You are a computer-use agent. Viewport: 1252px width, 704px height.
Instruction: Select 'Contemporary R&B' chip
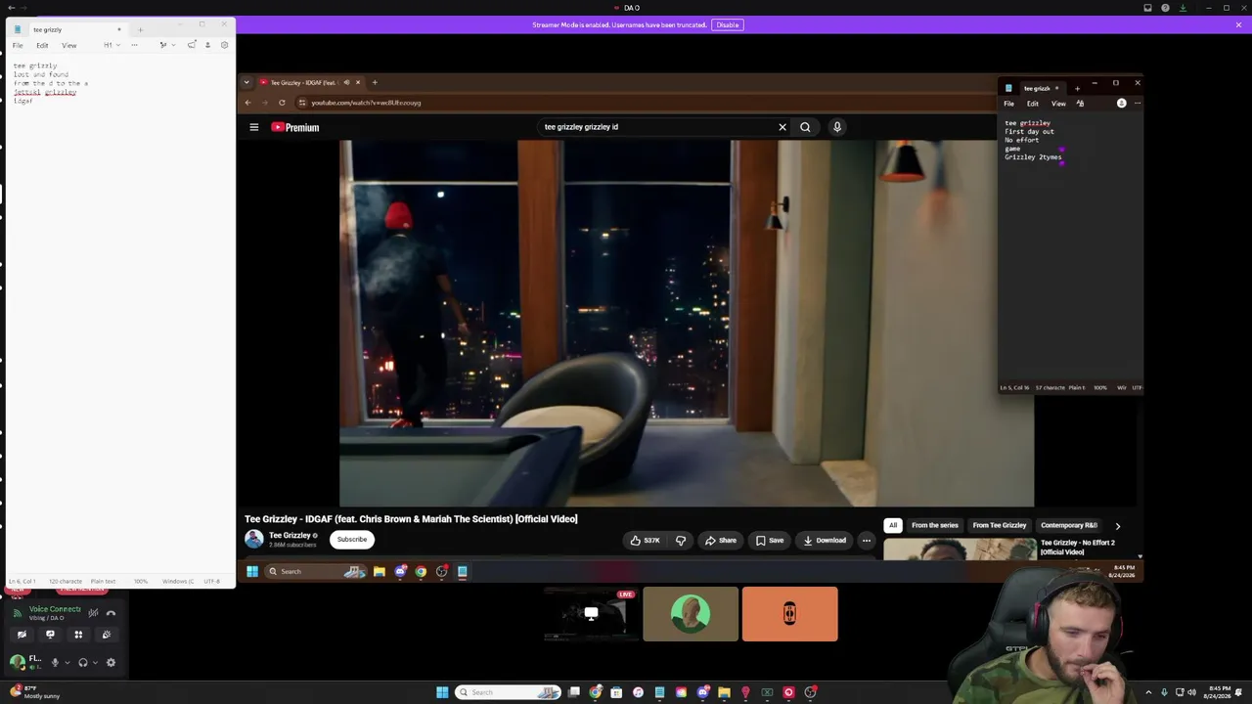coord(1069,525)
